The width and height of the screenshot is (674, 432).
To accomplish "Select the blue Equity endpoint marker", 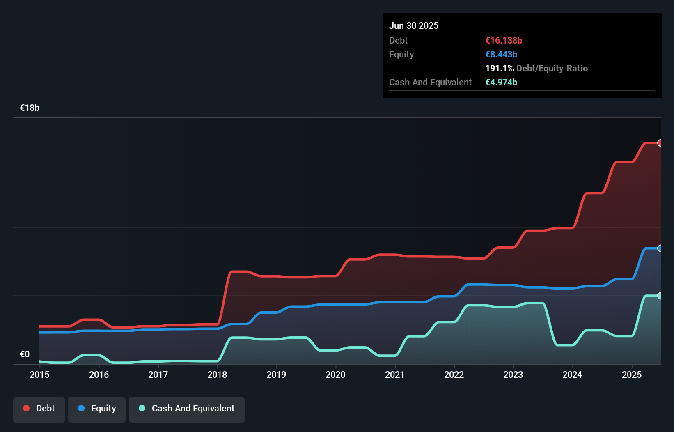I will pyautogui.click(x=660, y=248).
